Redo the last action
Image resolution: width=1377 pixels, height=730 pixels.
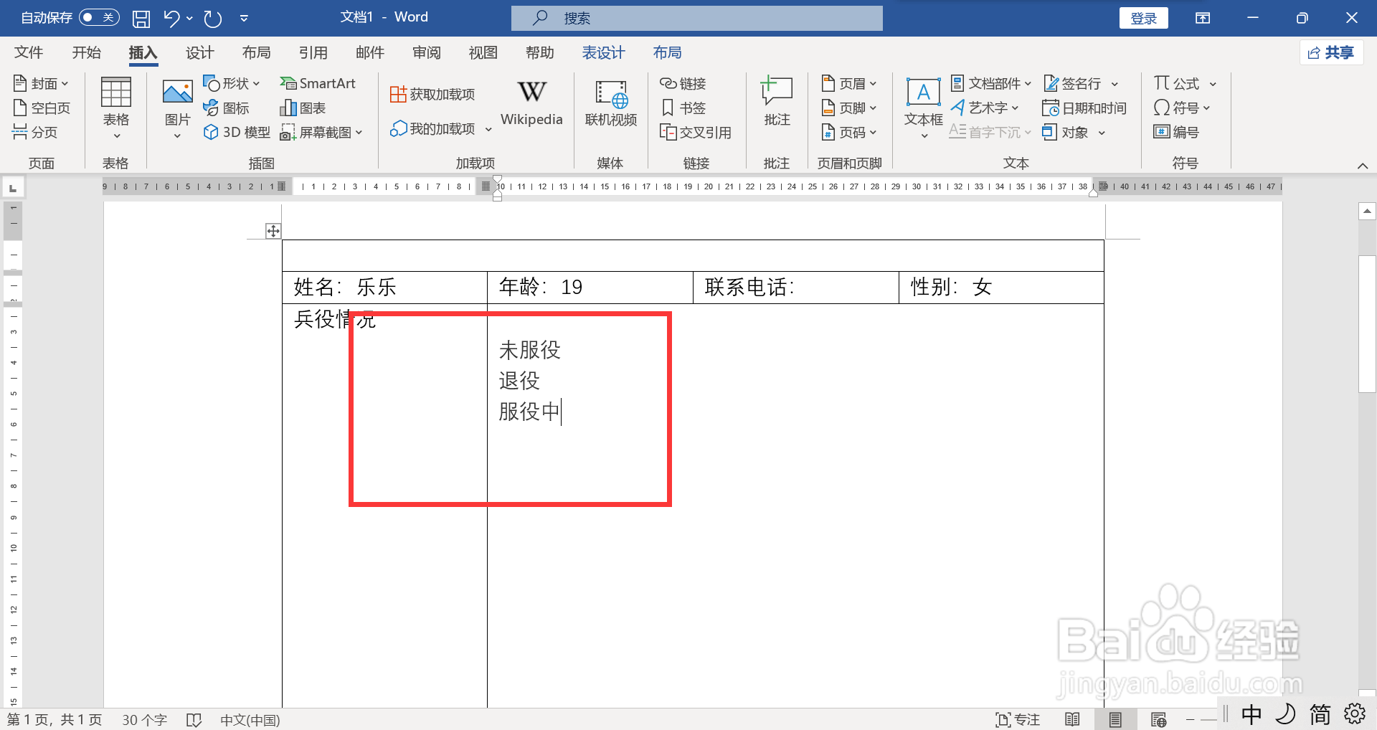coord(213,18)
